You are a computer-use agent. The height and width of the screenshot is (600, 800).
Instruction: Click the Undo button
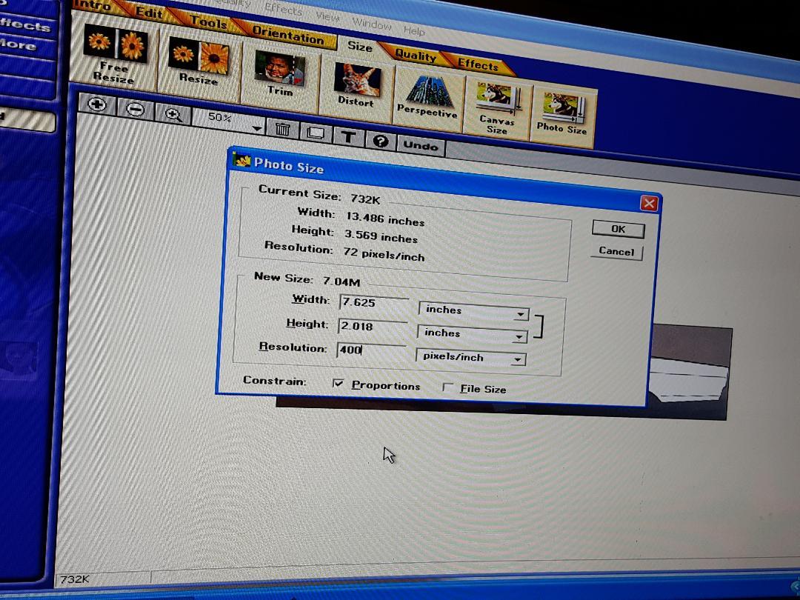(421, 146)
